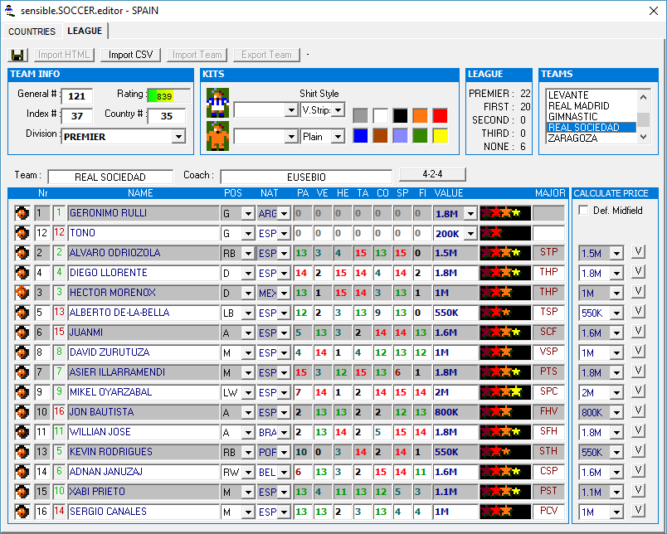This screenshot has width=667, height=534.
Task: Click the floppy disk save icon
Action: (18, 55)
